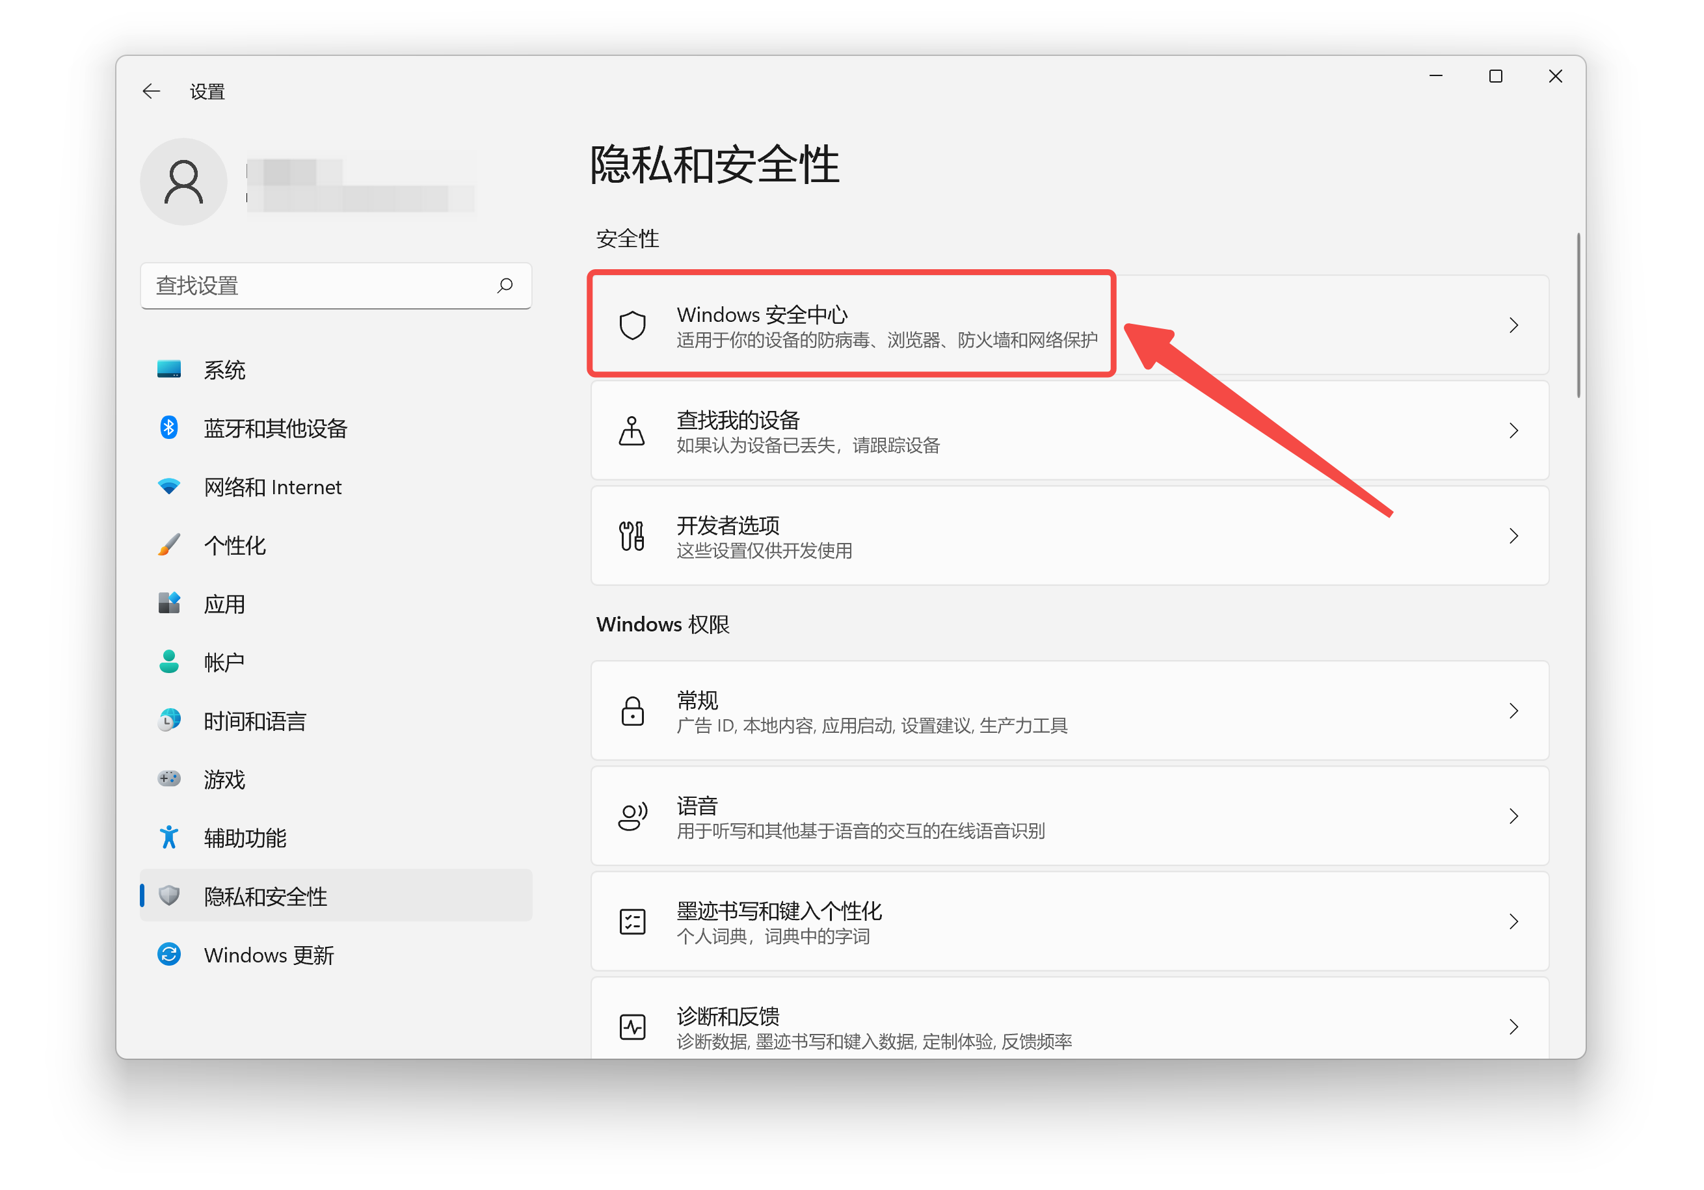Click the 查找设置 search field
Image resolution: width=1704 pixels, height=1190 pixels.
click(x=336, y=285)
